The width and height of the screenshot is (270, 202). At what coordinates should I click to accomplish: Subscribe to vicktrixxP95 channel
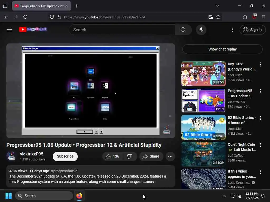point(65,156)
